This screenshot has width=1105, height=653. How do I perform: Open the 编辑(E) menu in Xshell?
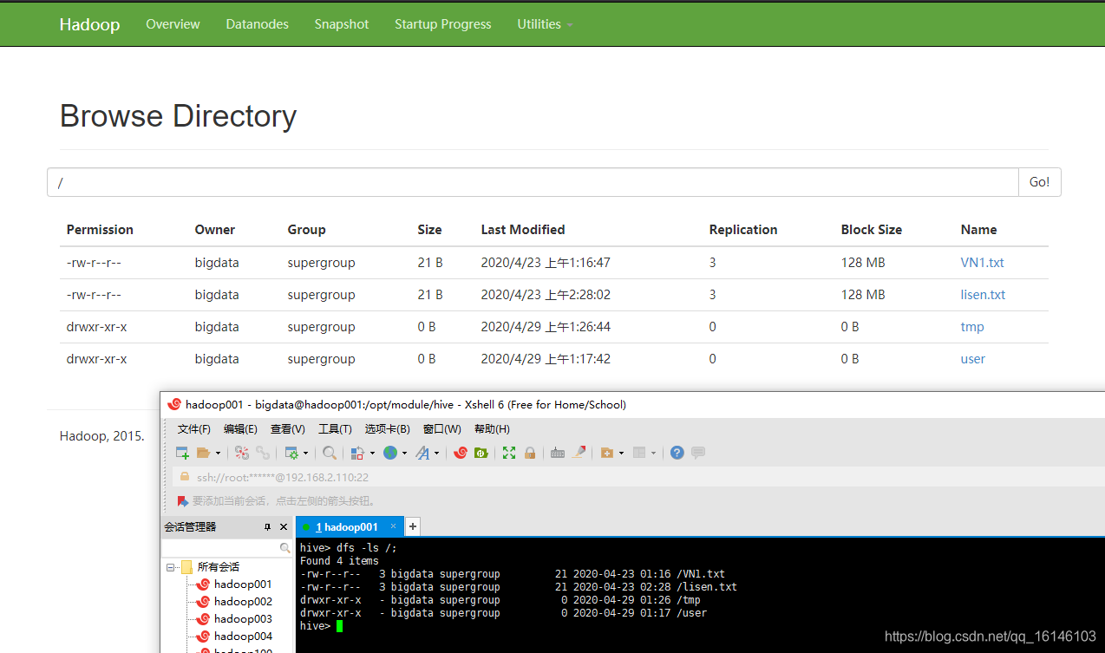point(240,429)
